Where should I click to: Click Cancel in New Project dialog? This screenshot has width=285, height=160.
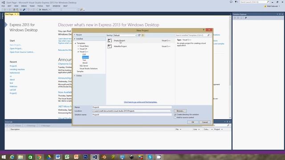point(205,122)
